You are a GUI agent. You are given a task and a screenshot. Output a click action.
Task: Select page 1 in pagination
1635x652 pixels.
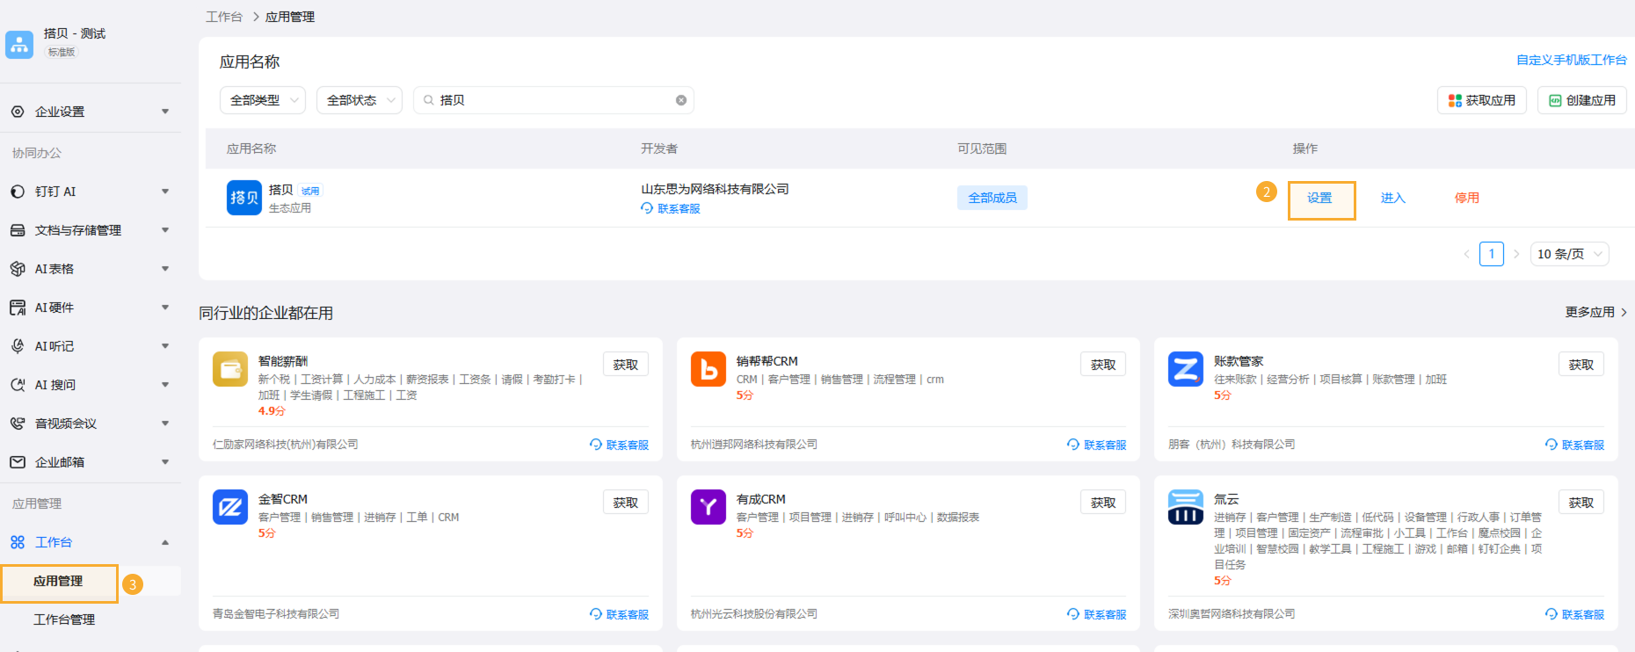1492,254
